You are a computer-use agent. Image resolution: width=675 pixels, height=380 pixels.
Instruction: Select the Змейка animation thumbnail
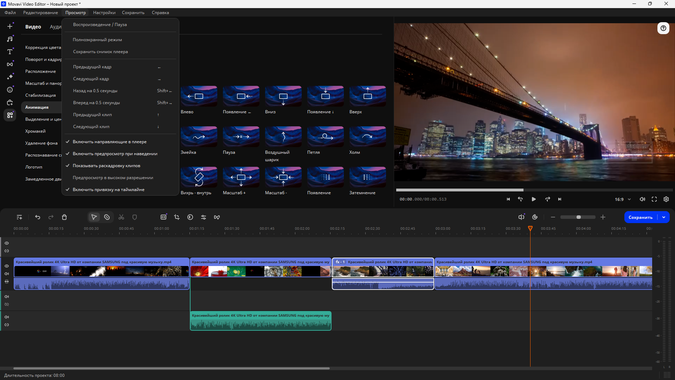(199, 137)
